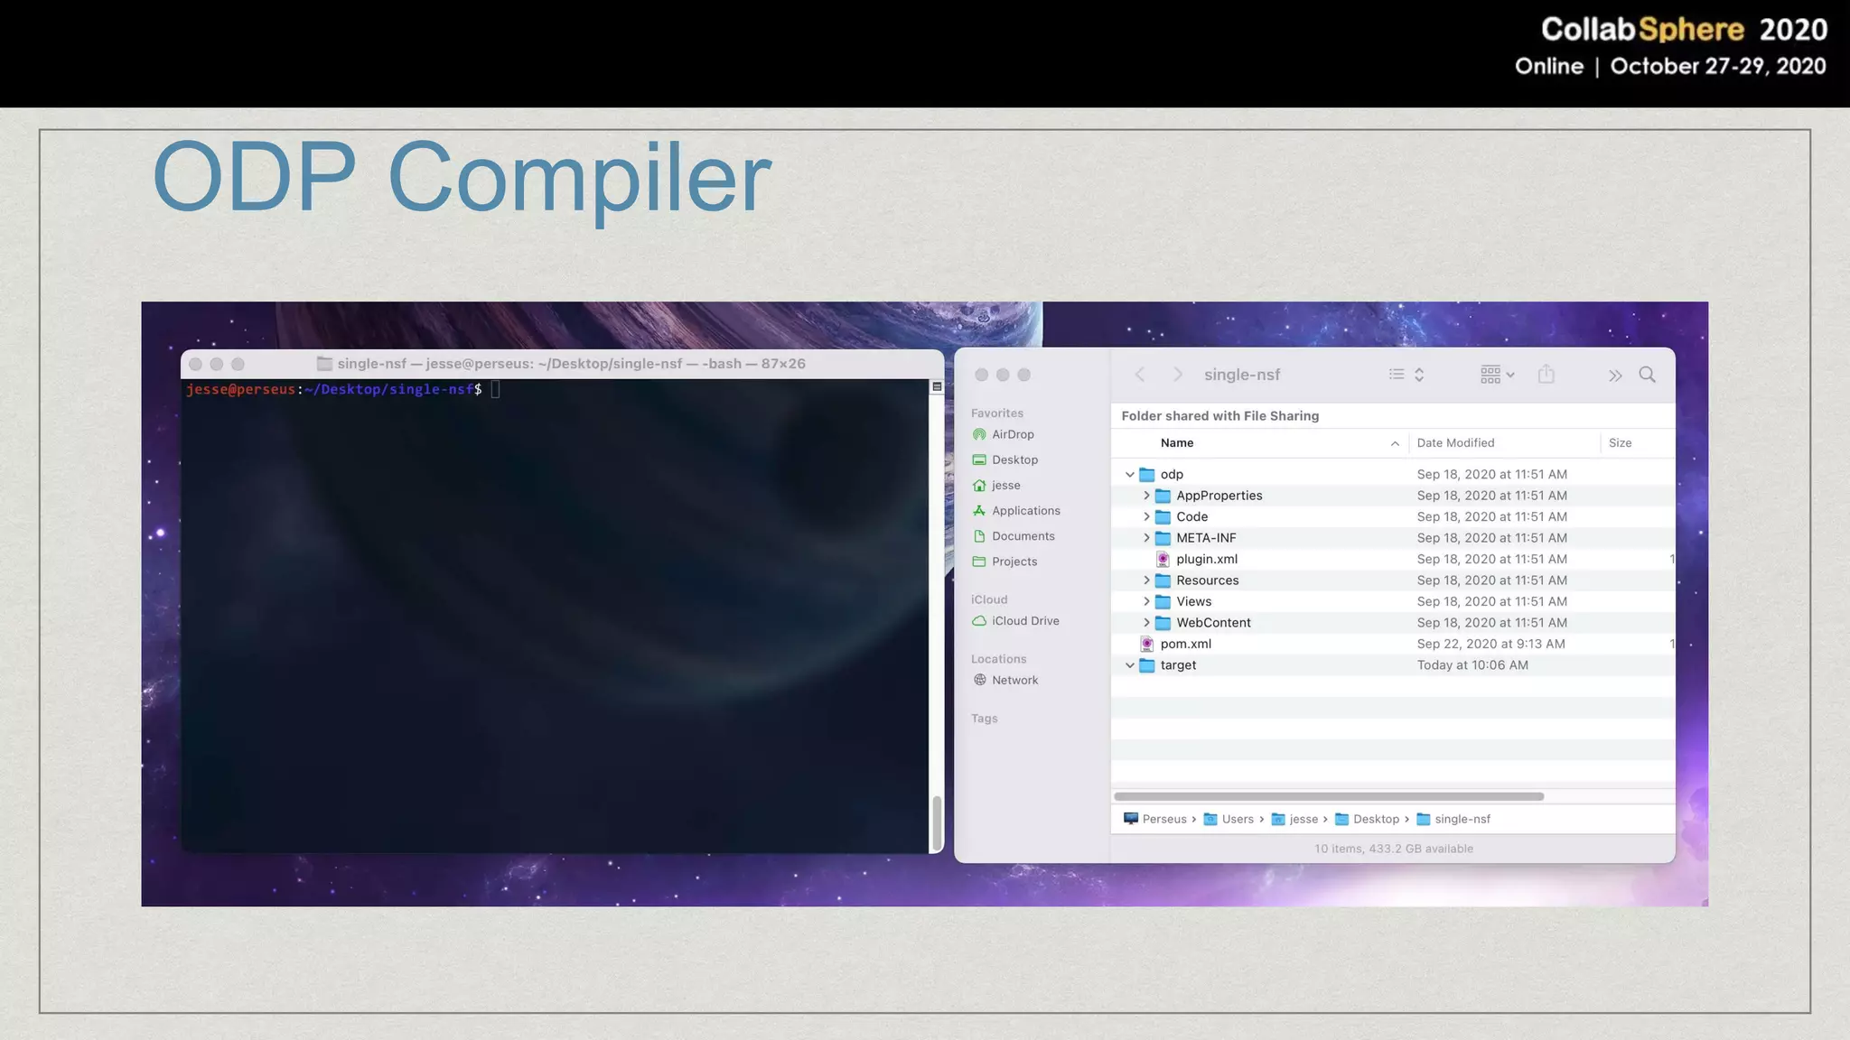Show more Finder toolbar items chevron
The height and width of the screenshot is (1040, 1850).
coord(1615,376)
